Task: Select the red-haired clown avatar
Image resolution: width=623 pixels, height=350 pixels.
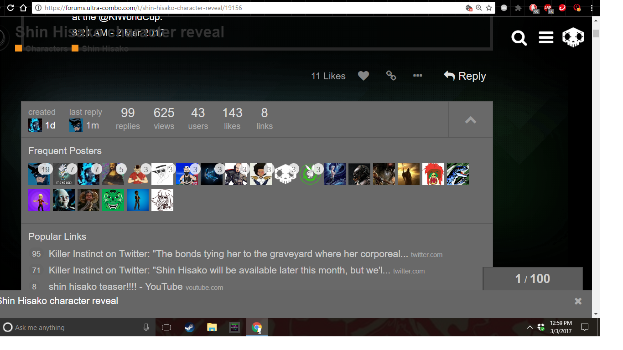Action: pos(433,174)
